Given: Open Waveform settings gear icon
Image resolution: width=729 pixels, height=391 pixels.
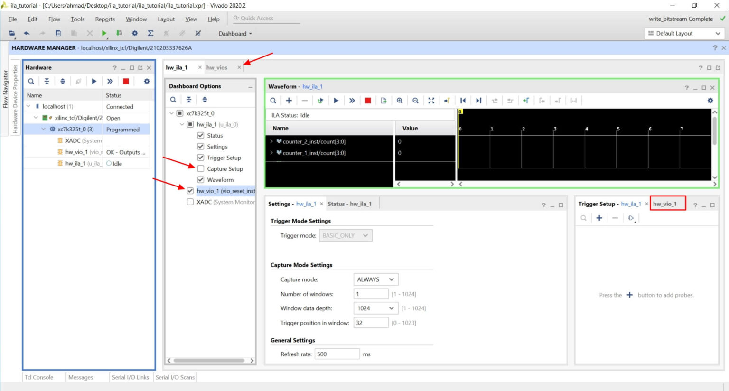Looking at the screenshot, I should [x=710, y=101].
